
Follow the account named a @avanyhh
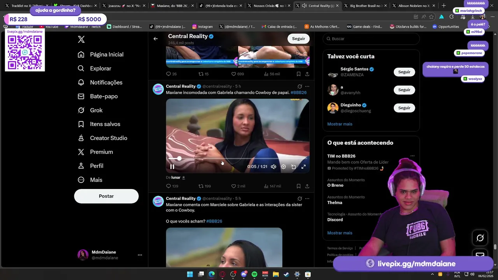[x=404, y=90]
